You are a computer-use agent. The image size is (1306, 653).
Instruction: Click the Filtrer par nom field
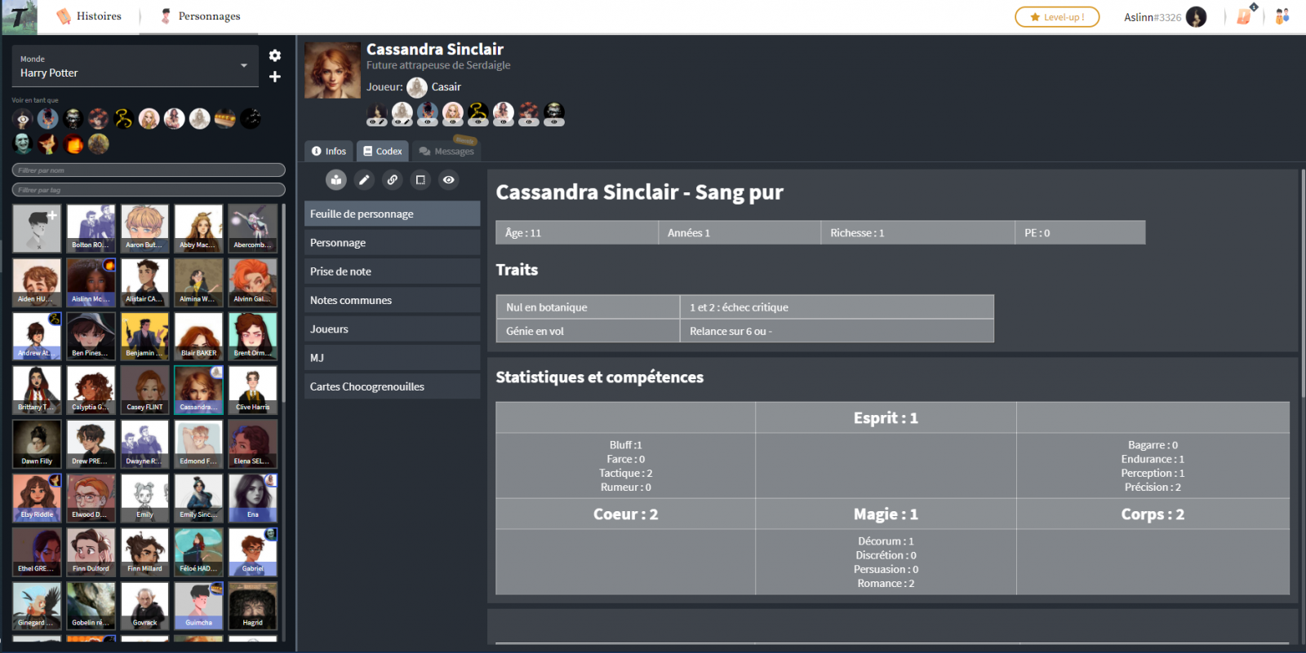pyautogui.click(x=149, y=170)
